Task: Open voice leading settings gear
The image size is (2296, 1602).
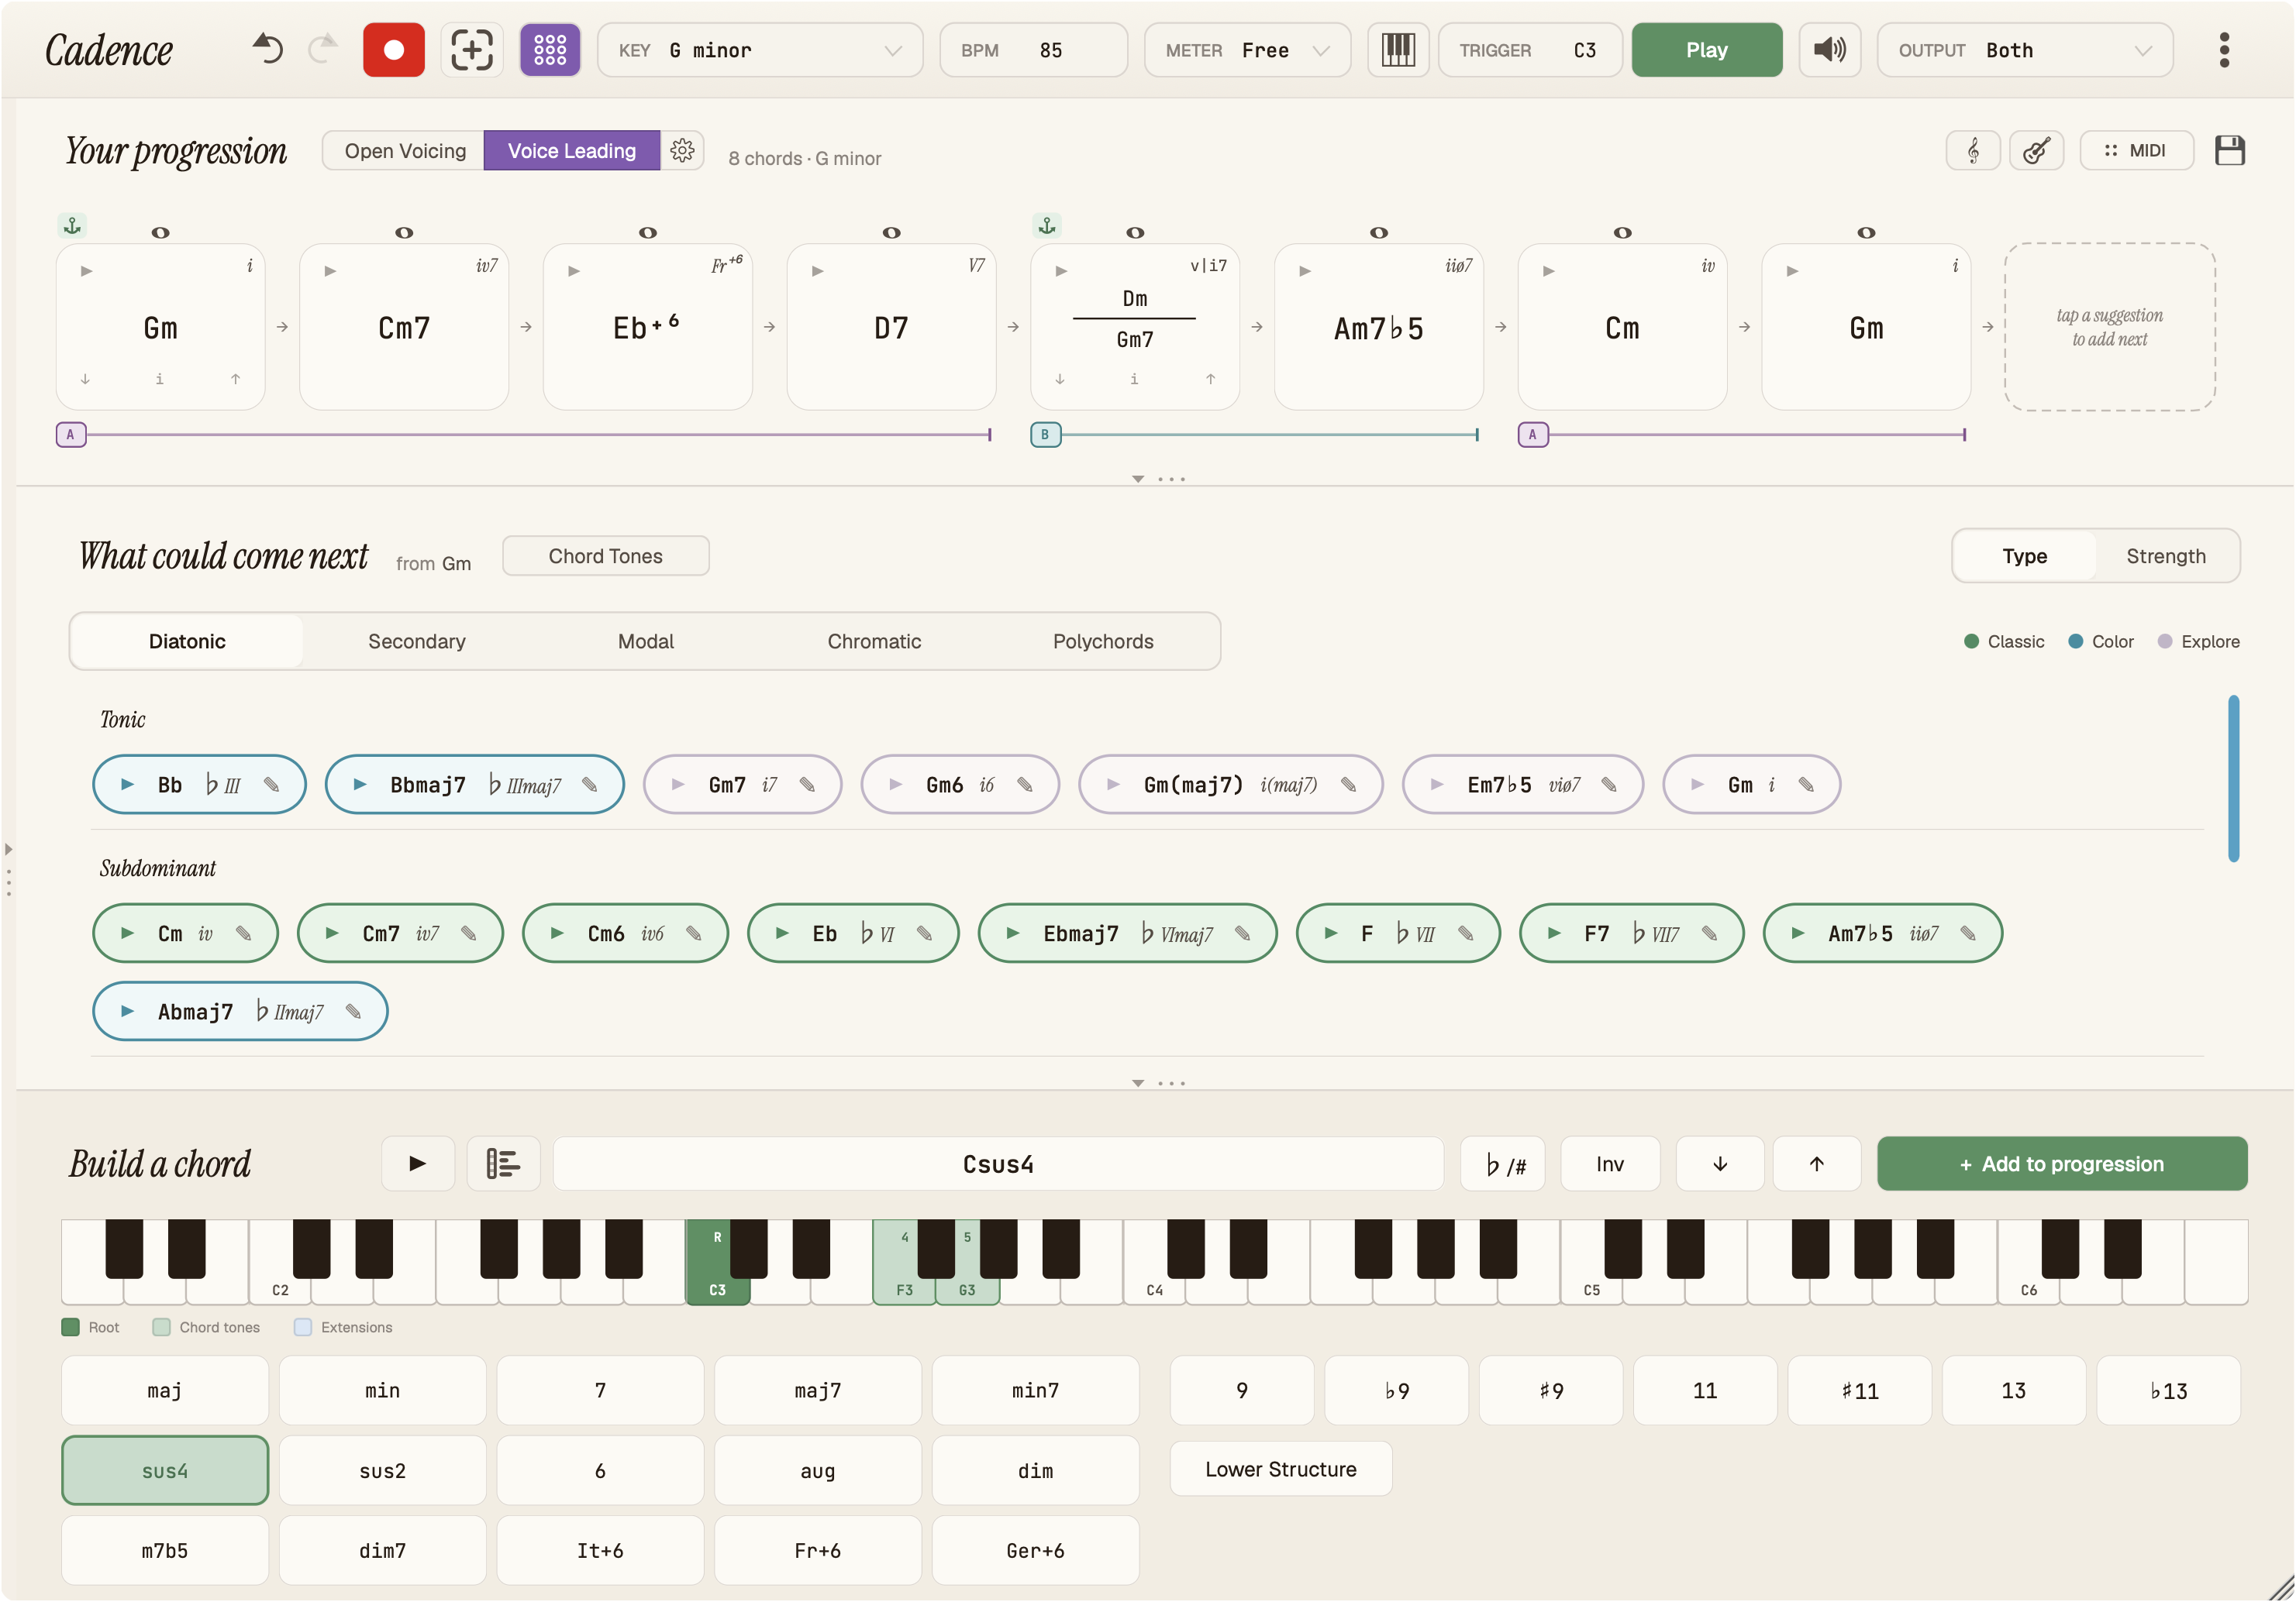Action: tap(682, 151)
